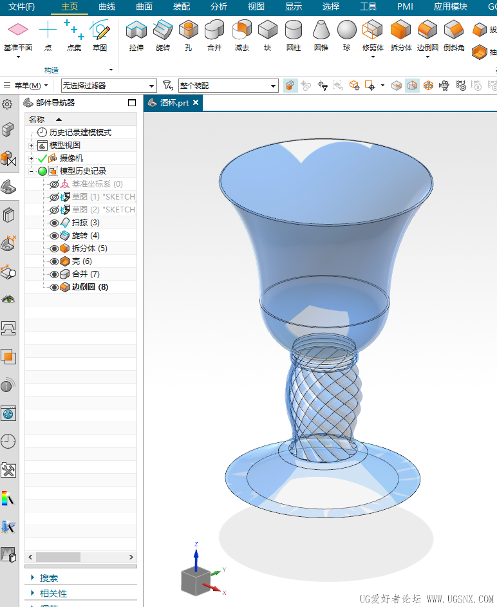
Task: Click the 菜单(M) button
Action: [26, 86]
